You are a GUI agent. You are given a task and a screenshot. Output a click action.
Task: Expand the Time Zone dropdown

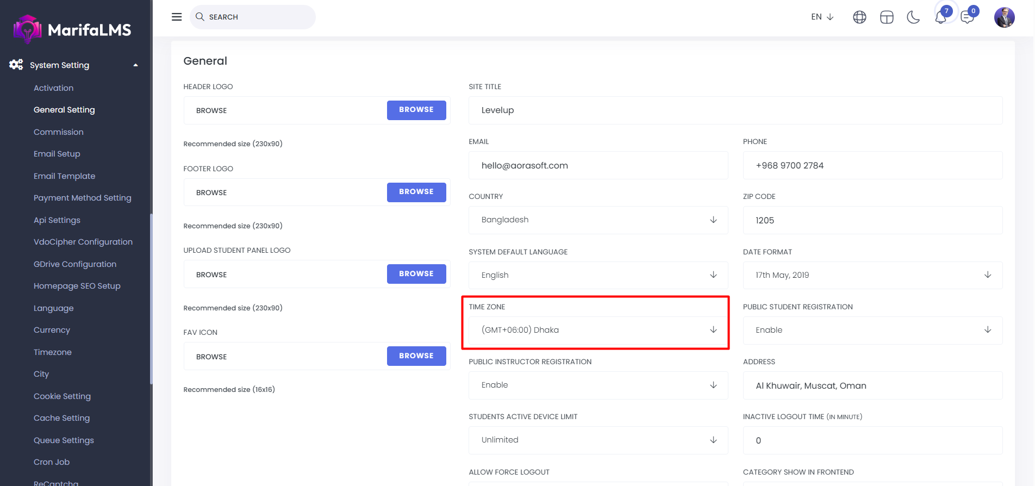[x=598, y=330]
